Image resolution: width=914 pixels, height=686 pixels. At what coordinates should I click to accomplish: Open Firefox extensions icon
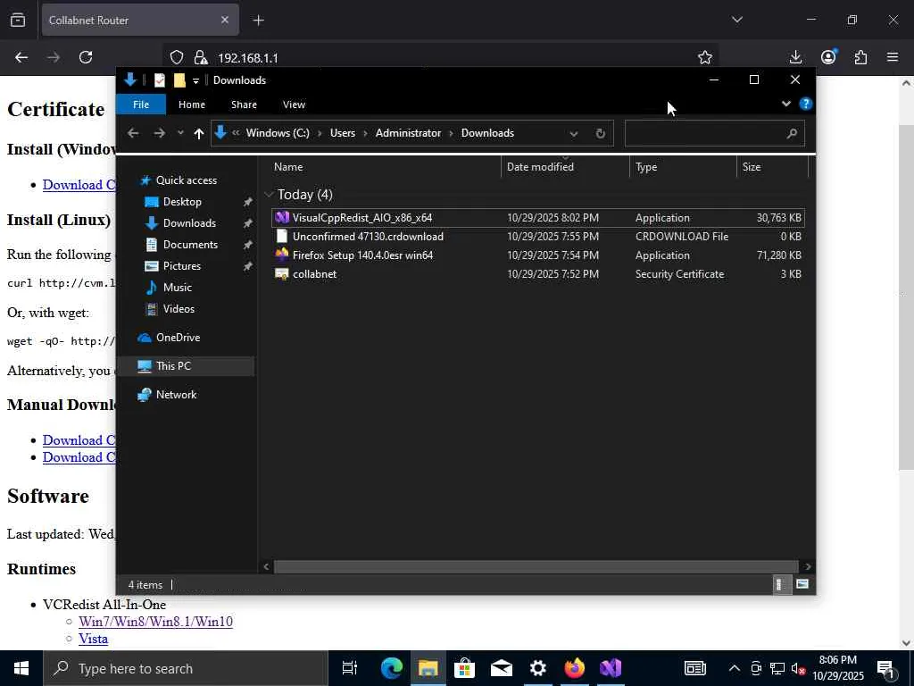coord(861,57)
